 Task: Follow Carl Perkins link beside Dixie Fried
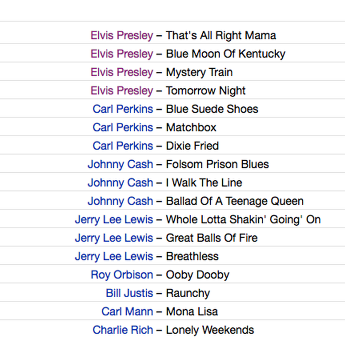coord(123,146)
